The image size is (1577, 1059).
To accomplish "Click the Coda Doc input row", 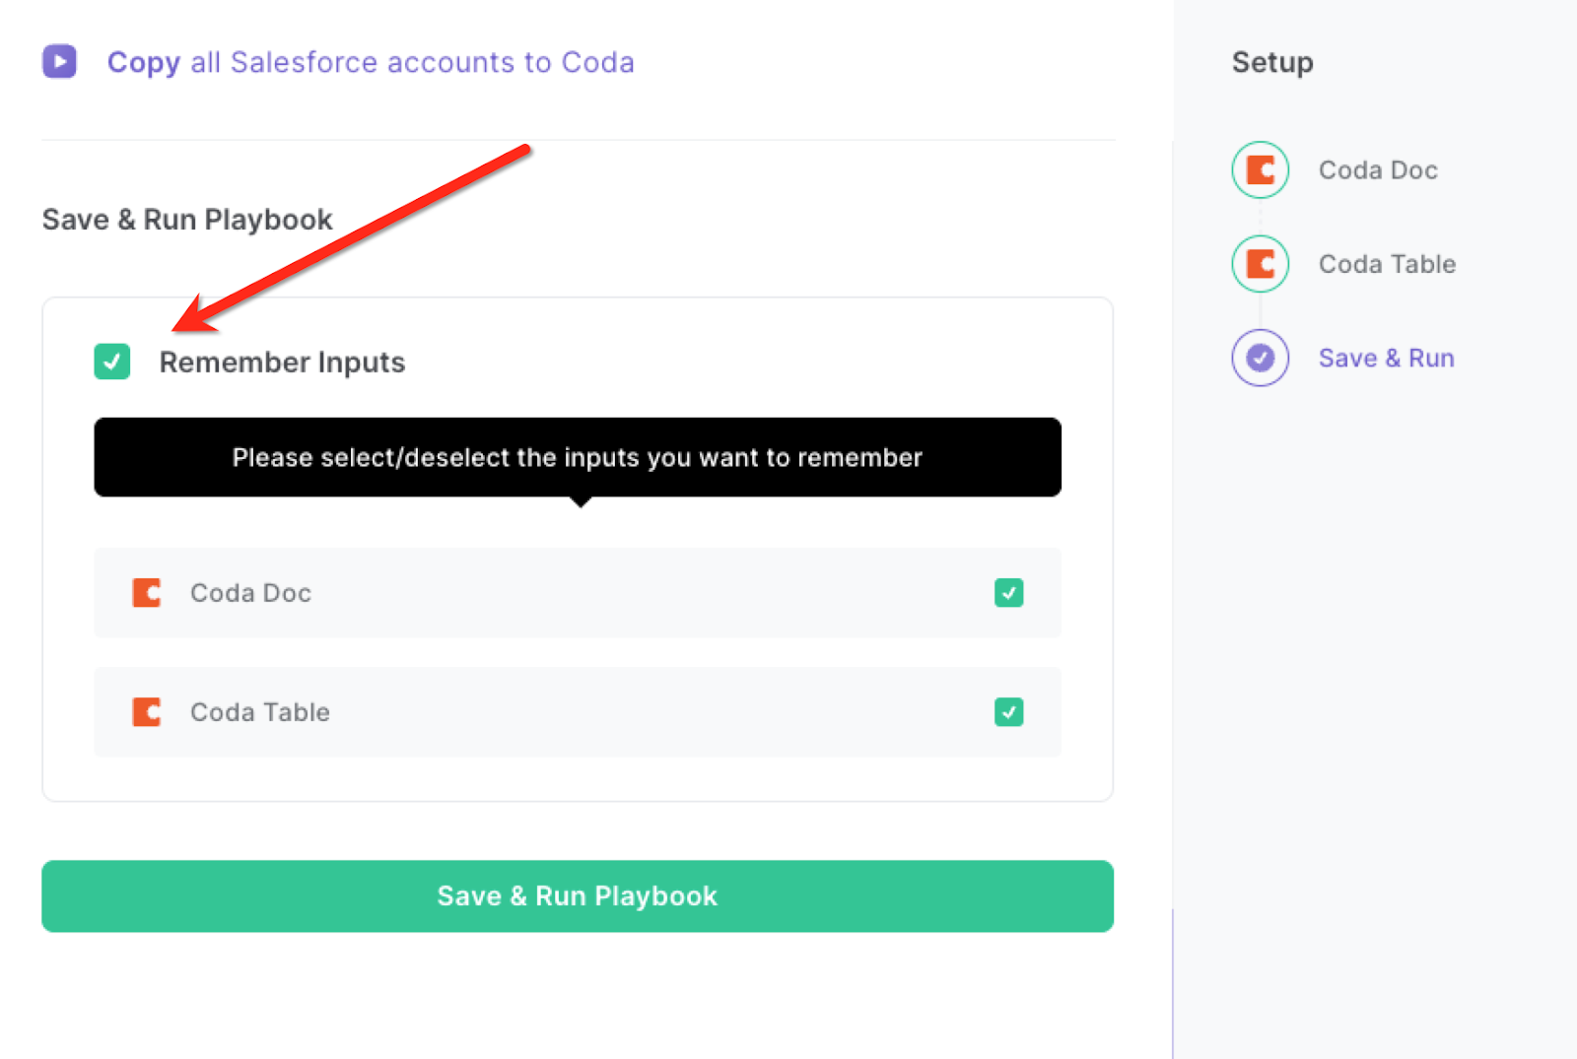I will [578, 593].
